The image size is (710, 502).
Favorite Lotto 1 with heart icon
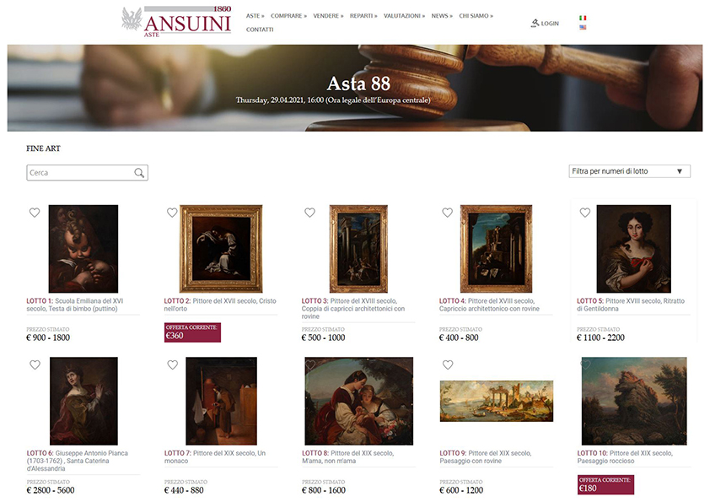tap(35, 212)
